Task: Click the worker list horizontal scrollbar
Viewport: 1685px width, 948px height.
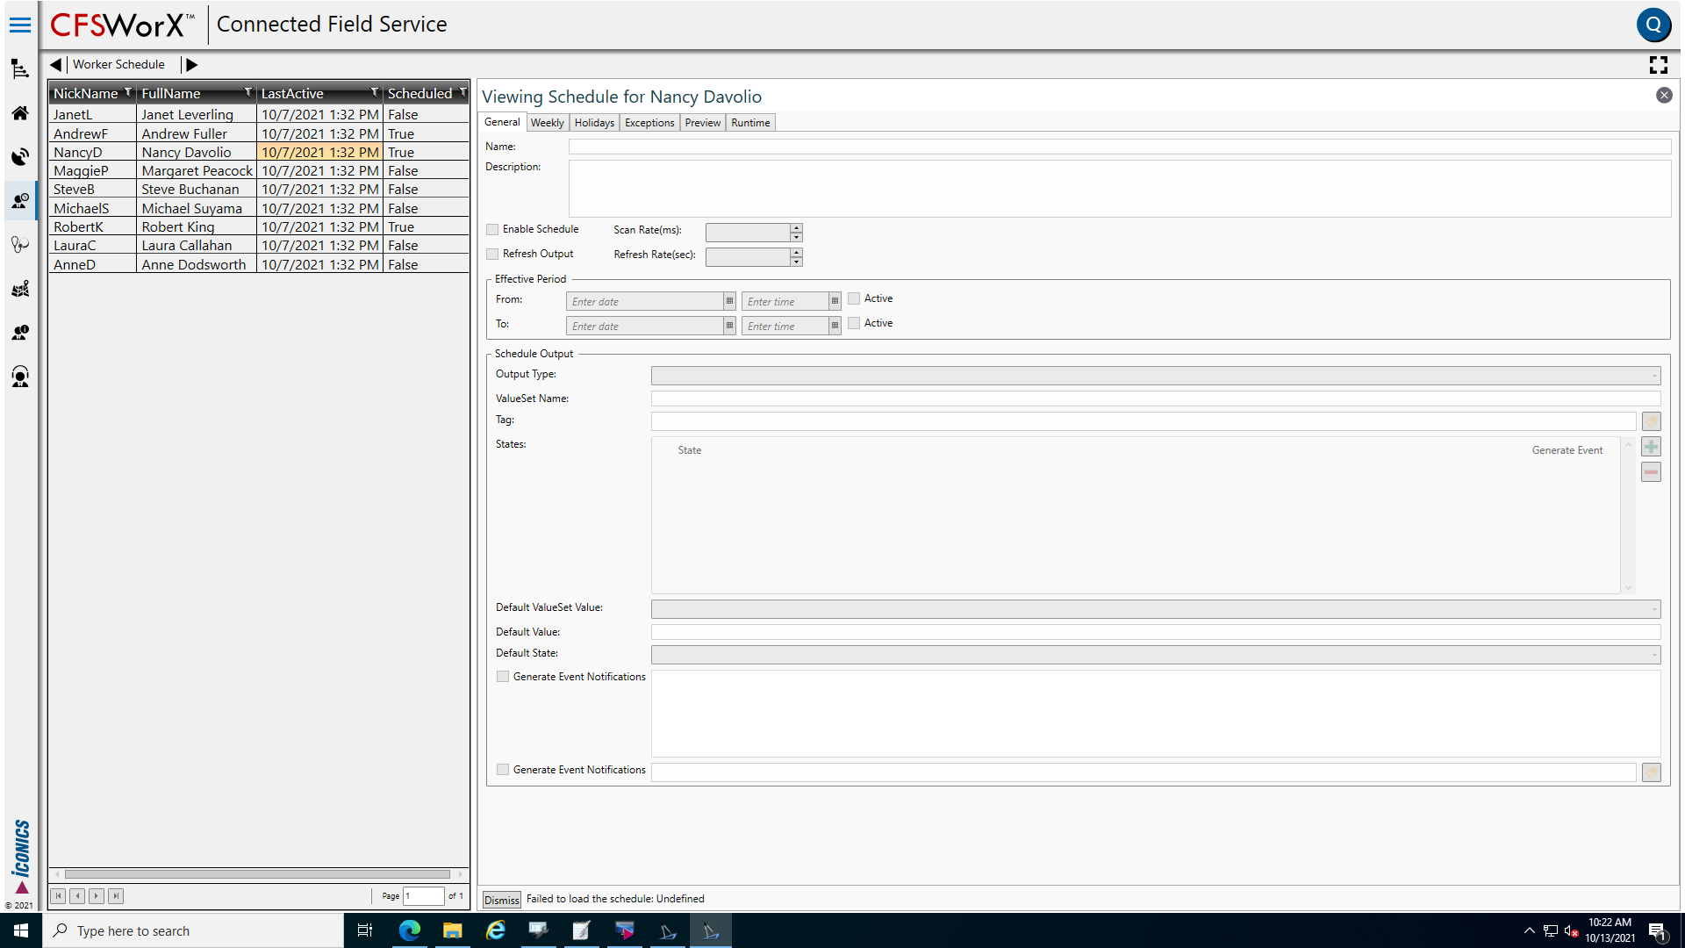Action: coord(257,874)
